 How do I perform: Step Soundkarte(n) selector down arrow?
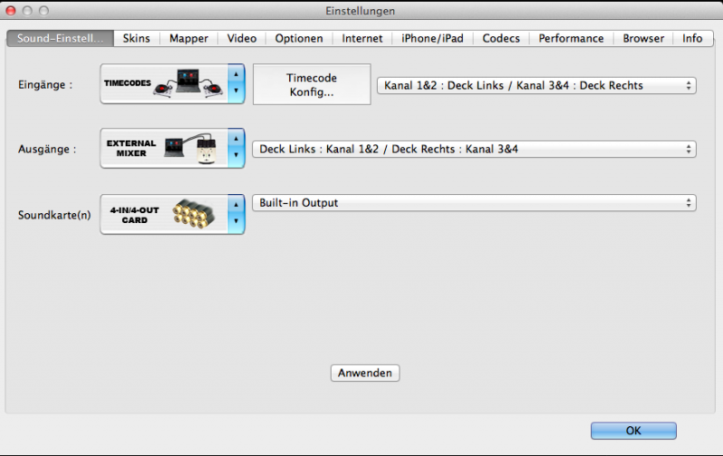pos(236,221)
